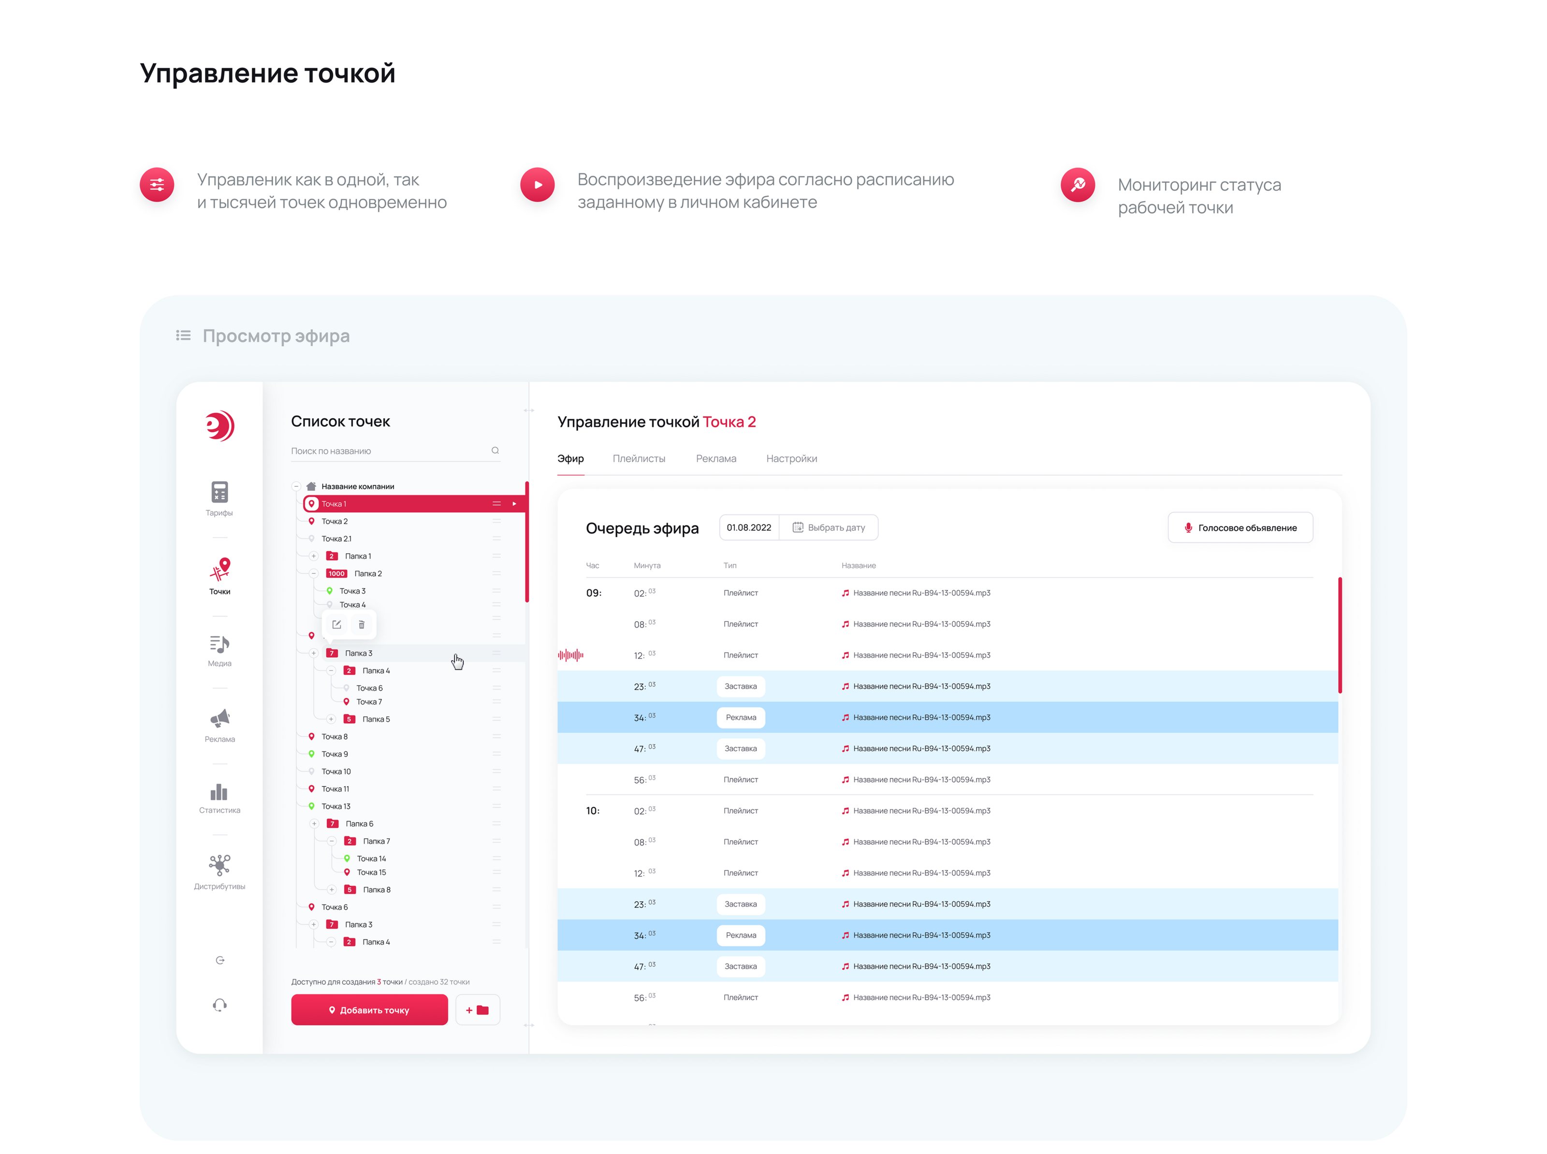Expand the Папка 1 folder
This screenshot has height=1154, width=1547.
click(314, 556)
